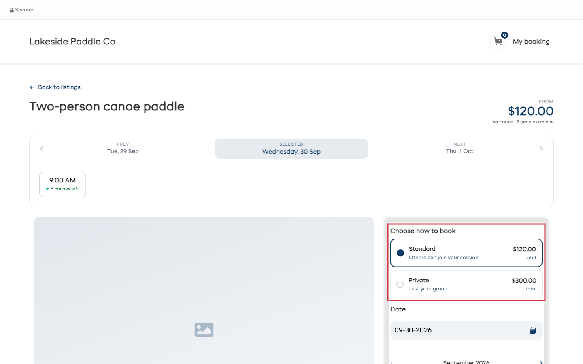Click the date input showing 09-30-2026
Image resolution: width=583 pixels, height=364 pixels.
[x=466, y=330]
